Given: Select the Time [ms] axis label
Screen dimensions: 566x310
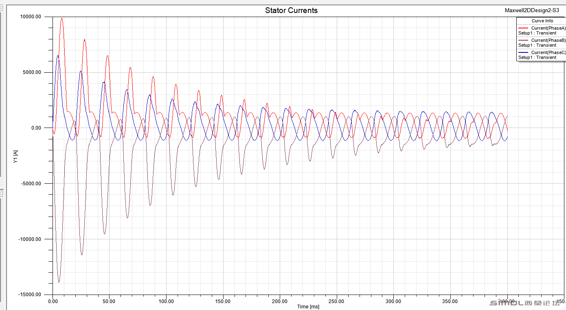Looking at the screenshot, I should tap(308, 307).
